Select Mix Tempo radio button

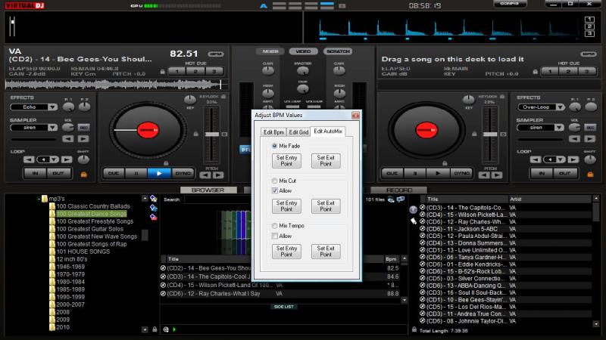click(274, 225)
